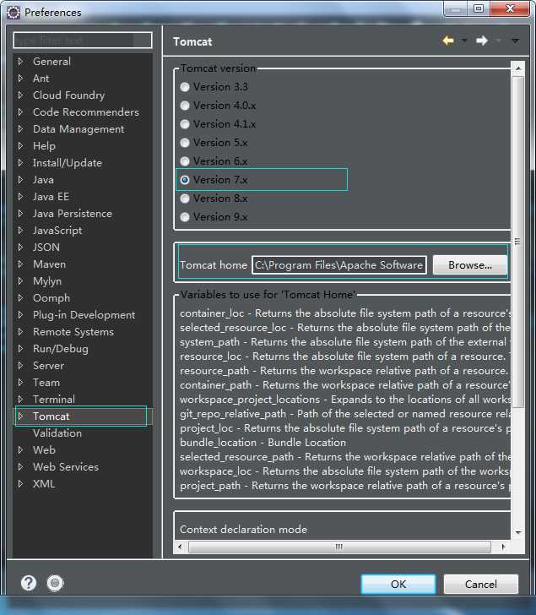Viewport: 536px width, 615px height.
Task: Click the Eclipse Preferences title icon
Action: (x=14, y=13)
